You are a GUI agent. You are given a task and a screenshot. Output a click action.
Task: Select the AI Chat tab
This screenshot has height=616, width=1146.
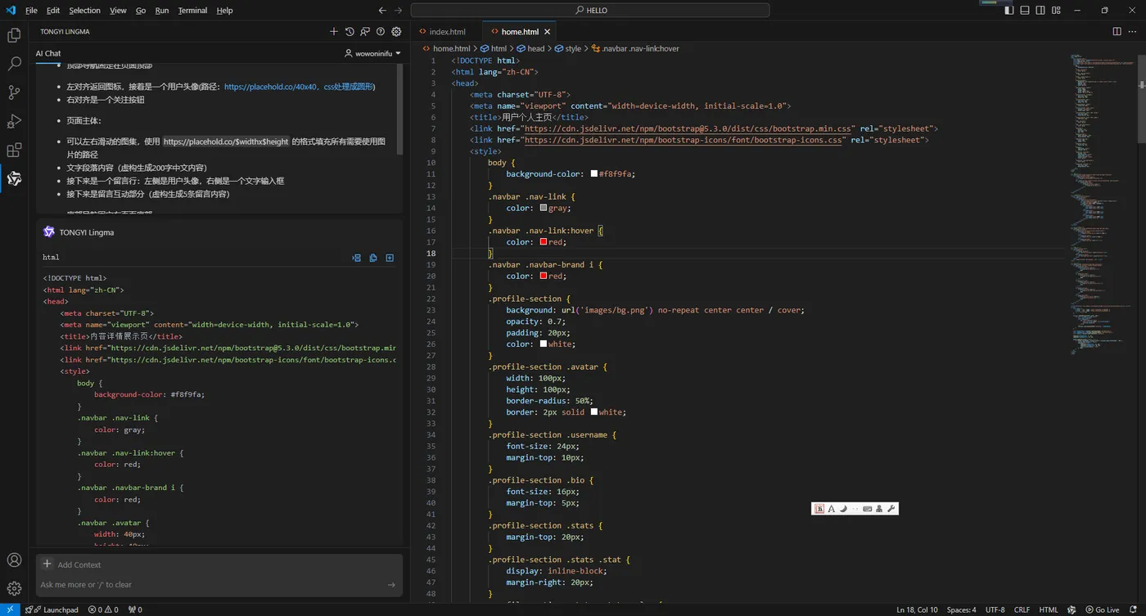point(48,53)
